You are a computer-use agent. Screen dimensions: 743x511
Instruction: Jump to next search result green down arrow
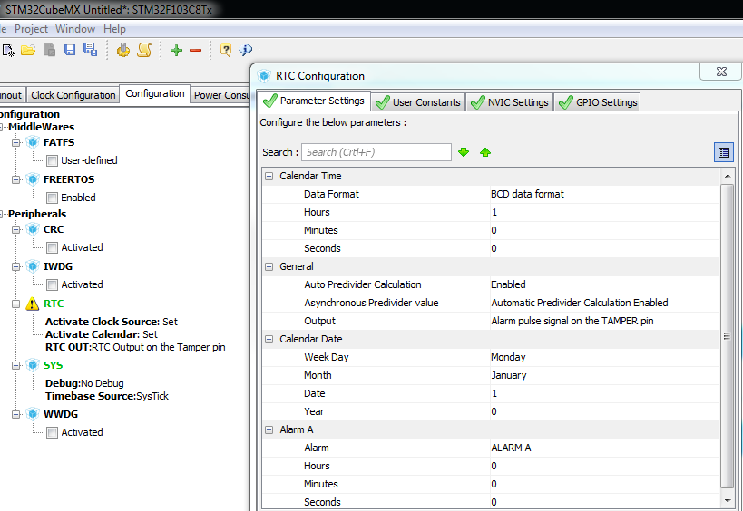[x=464, y=152]
